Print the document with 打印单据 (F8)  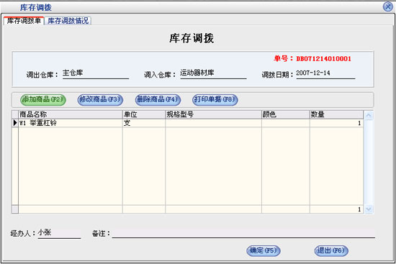coord(215,99)
